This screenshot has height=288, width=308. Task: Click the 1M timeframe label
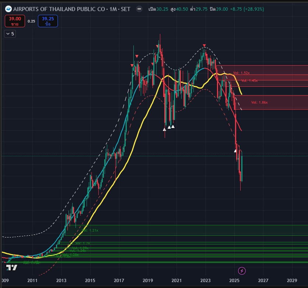[x=113, y=9]
